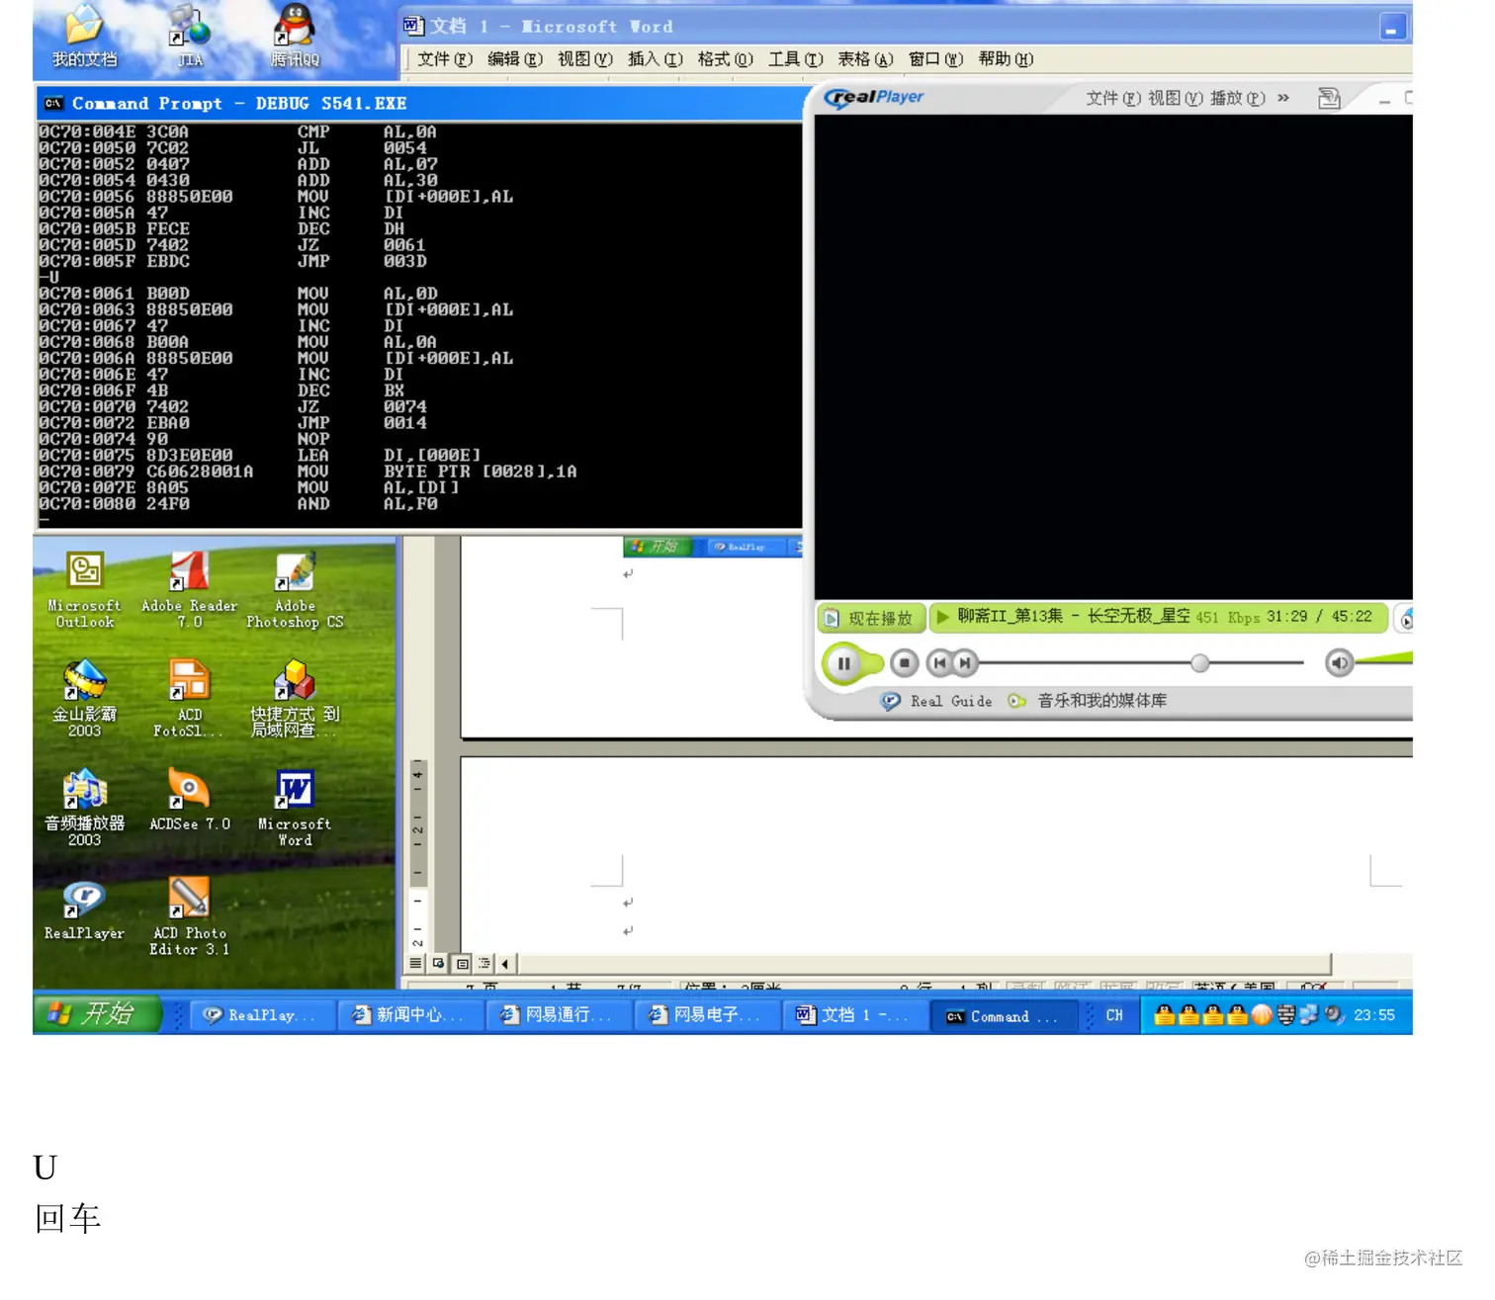This screenshot has width=1495, height=1300.
Task: Click the 开始 Start button
Action: (x=97, y=1014)
